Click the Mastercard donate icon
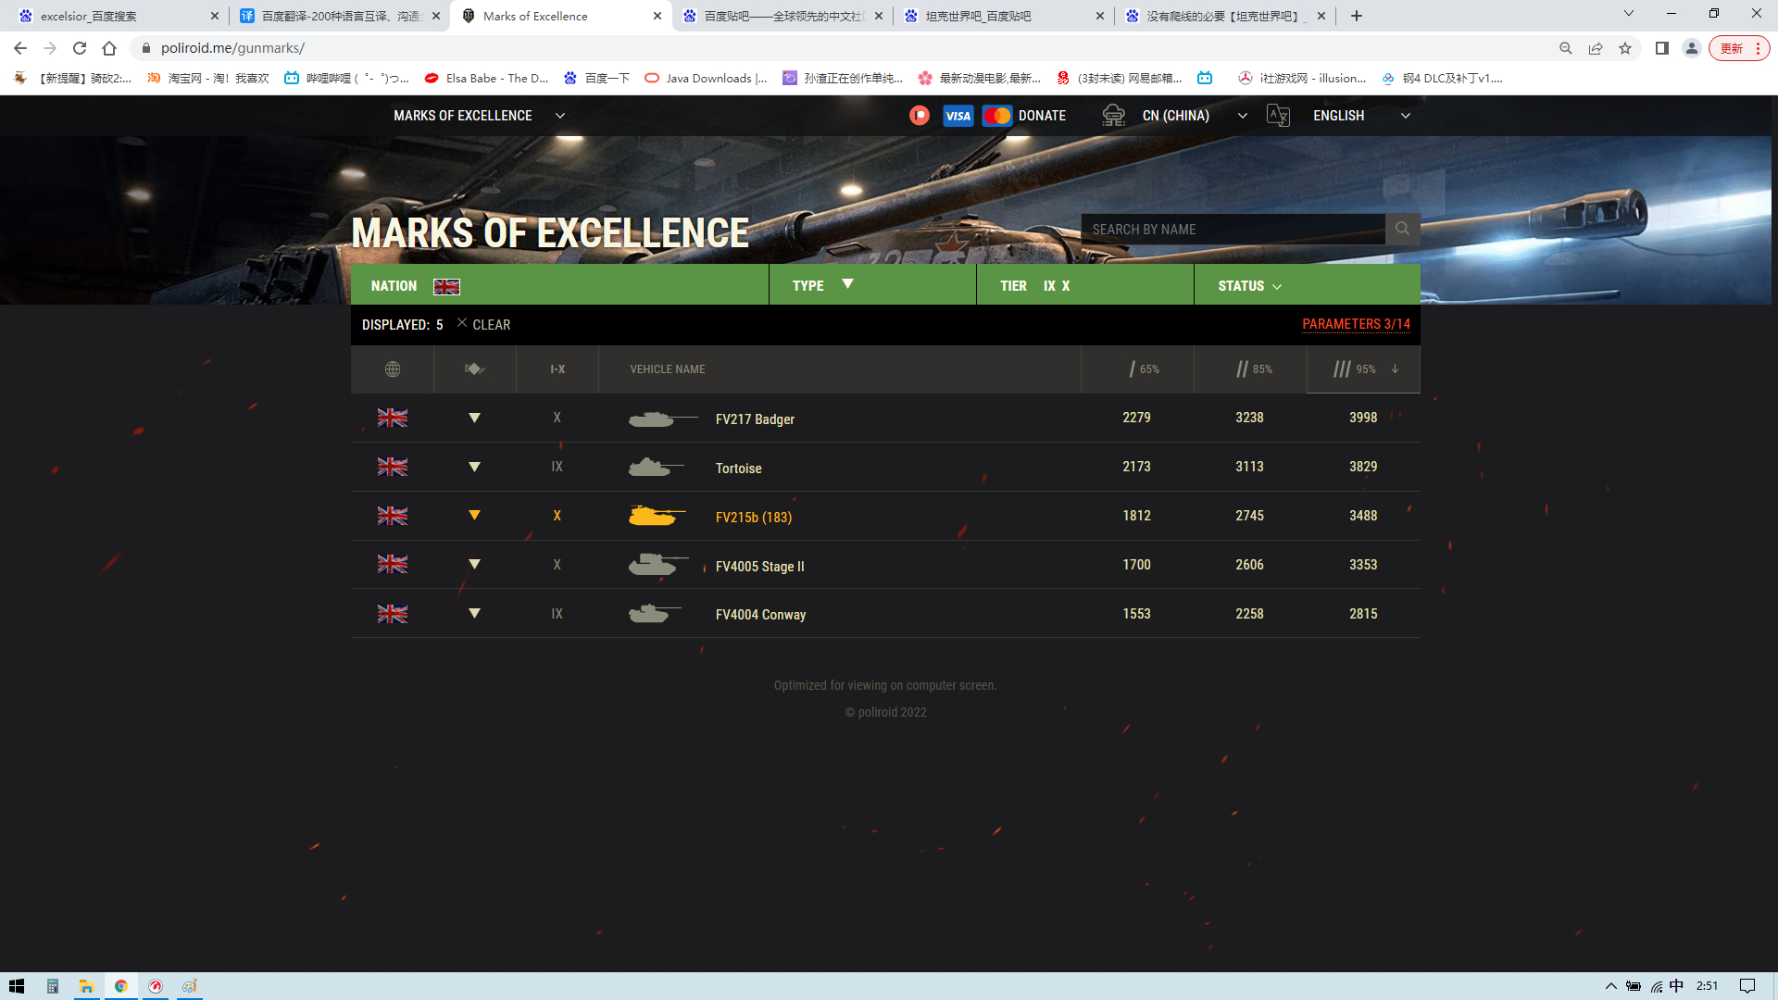The height and width of the screenshot is (1000, 1778). tap(996, 116)
